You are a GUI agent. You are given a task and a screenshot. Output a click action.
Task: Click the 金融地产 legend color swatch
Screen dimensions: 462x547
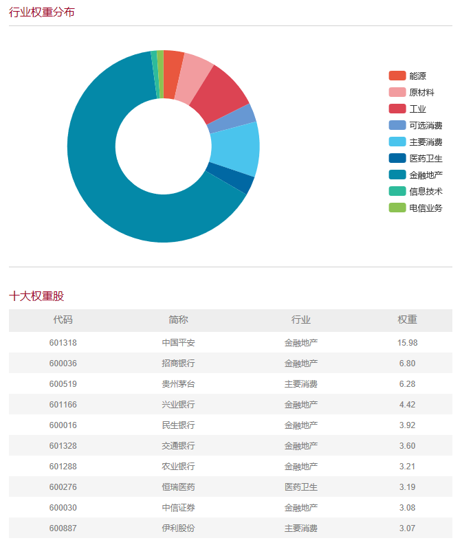(397, 175)
